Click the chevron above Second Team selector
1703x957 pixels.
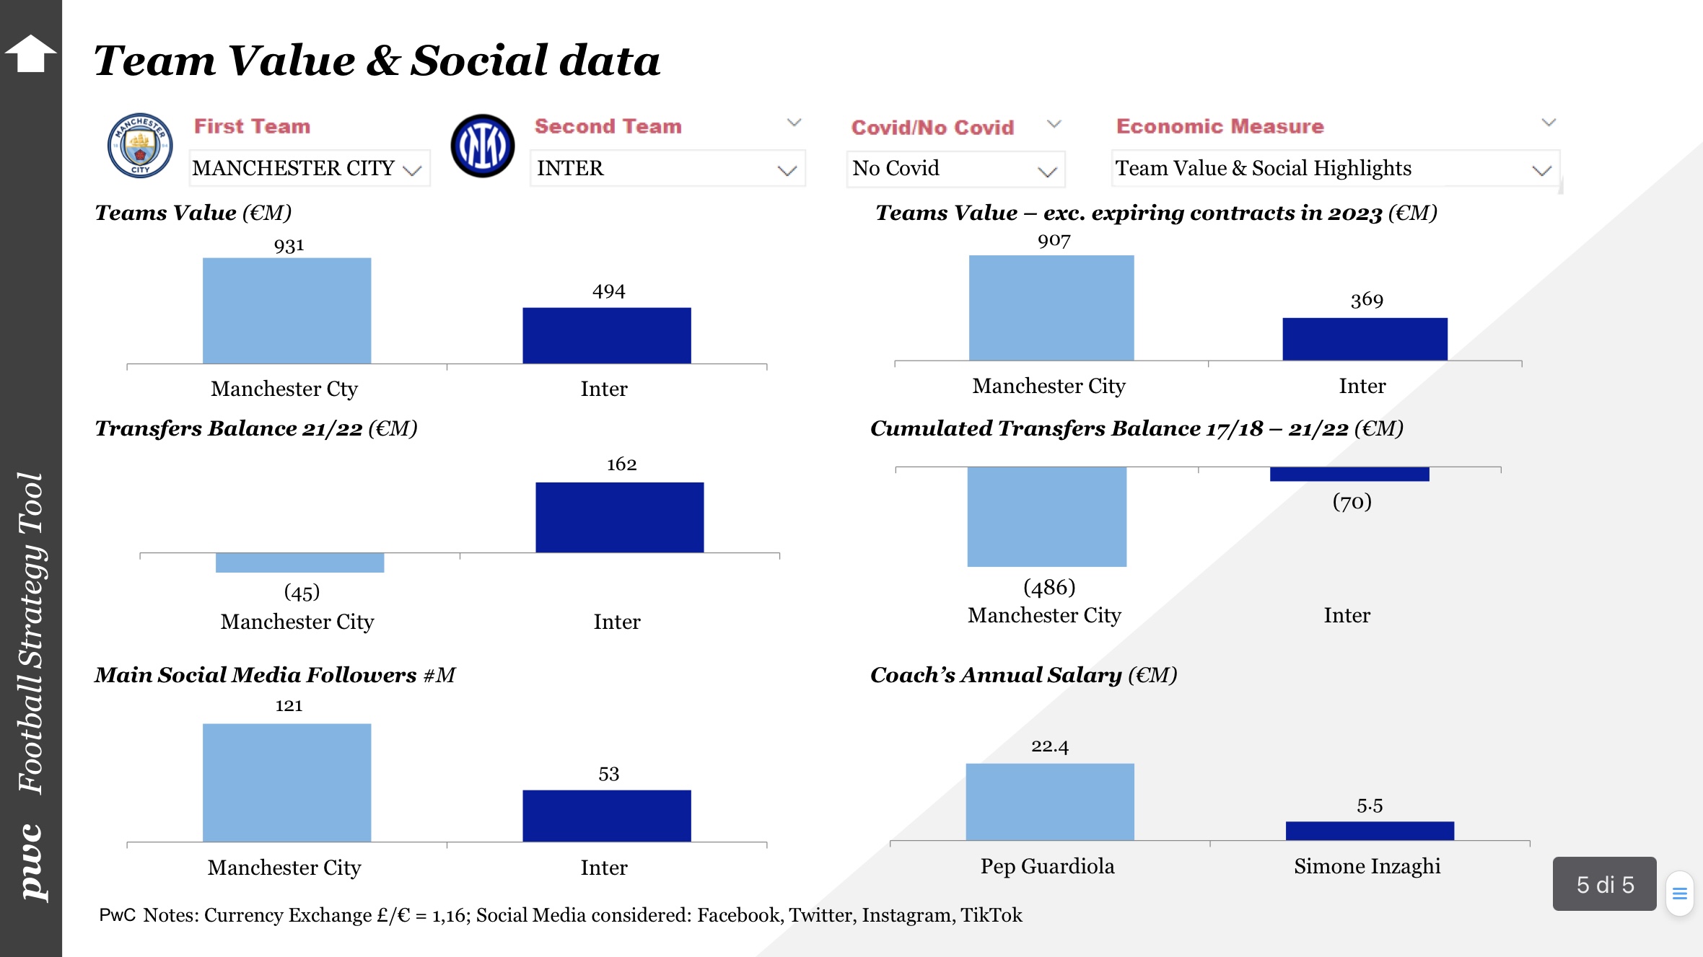coord(794,123)
